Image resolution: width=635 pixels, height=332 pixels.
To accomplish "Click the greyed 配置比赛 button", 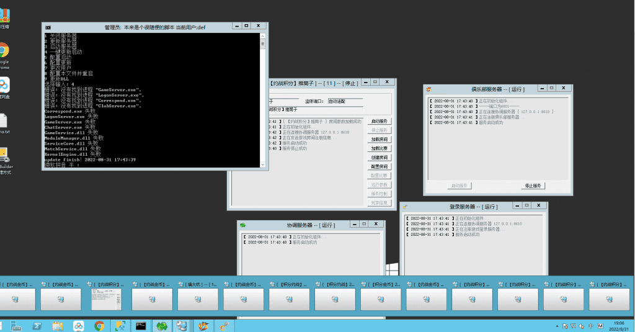I will coord(380,176).
